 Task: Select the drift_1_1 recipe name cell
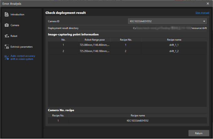coord(174,45)
